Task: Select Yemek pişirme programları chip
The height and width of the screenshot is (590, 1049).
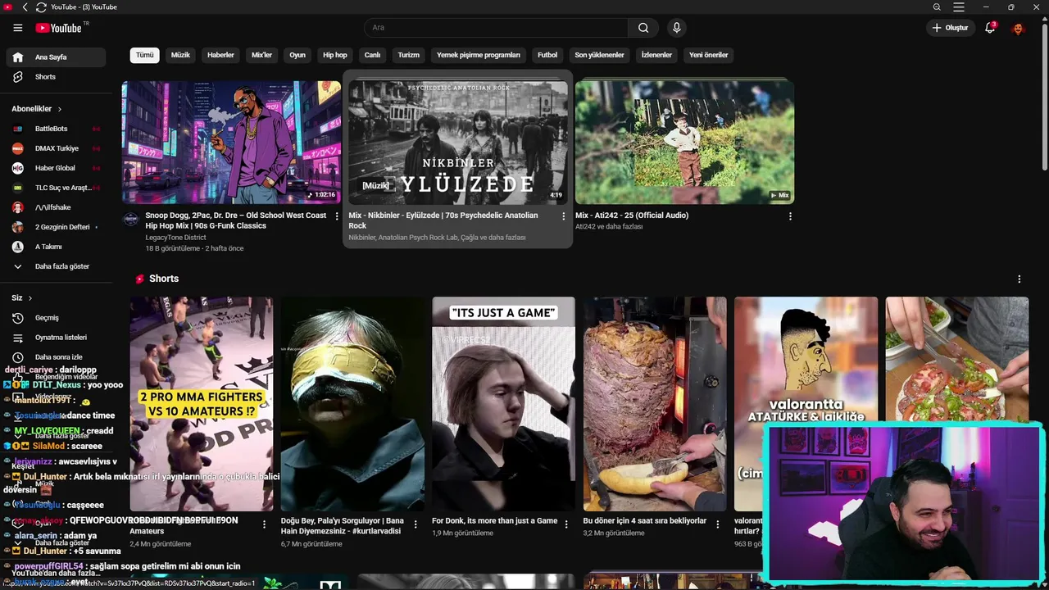Action: click(479, 56)
